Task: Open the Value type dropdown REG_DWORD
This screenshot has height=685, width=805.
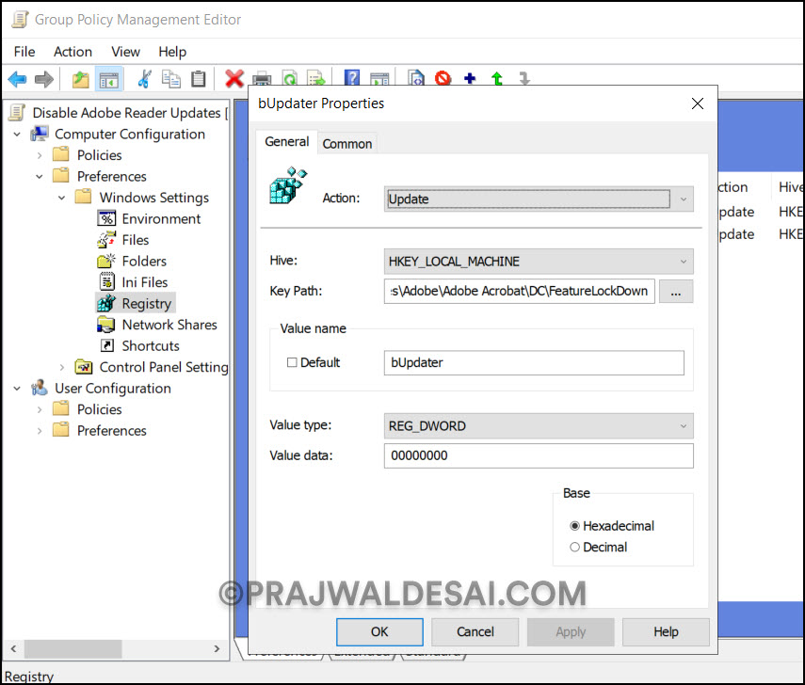Action: [539, 426]
